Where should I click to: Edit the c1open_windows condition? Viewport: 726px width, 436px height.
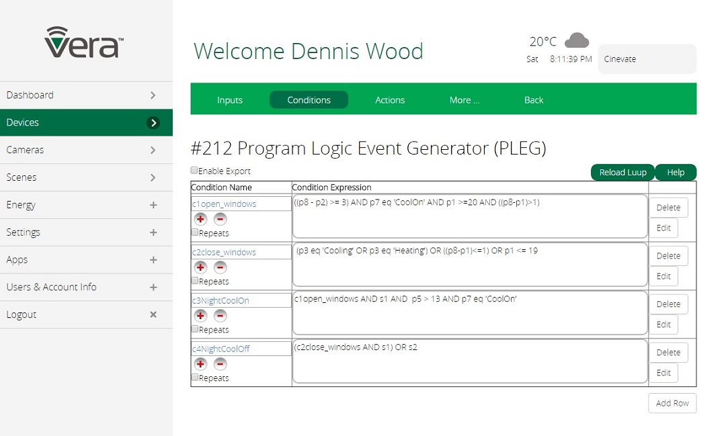663,228
